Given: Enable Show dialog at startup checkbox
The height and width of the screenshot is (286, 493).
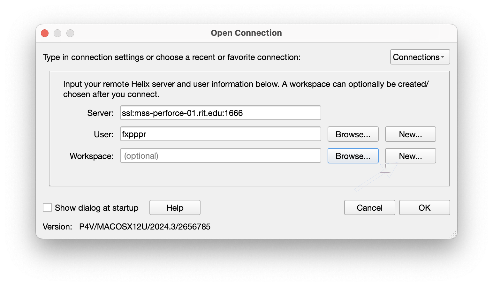Looking at the screenshot, I should [47, 208].
